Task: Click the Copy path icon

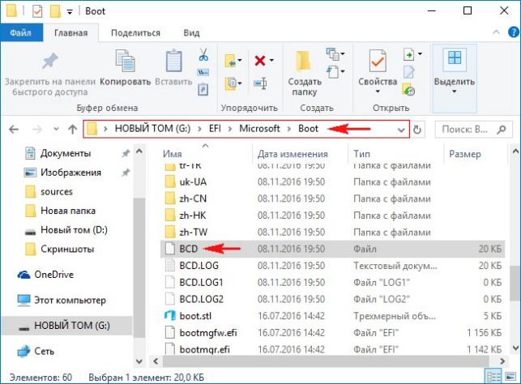Action: pos(203,72)
